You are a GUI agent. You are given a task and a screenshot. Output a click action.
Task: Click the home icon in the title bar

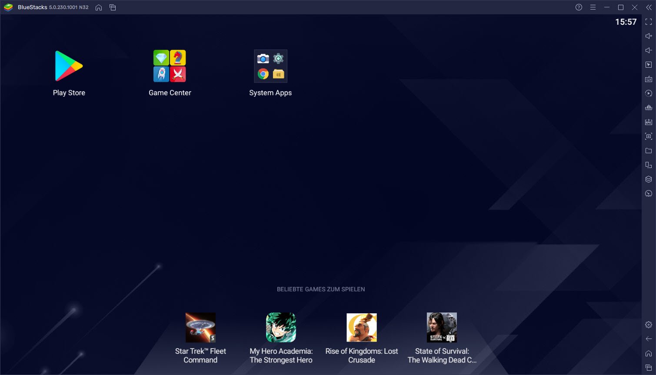point(99,7)
